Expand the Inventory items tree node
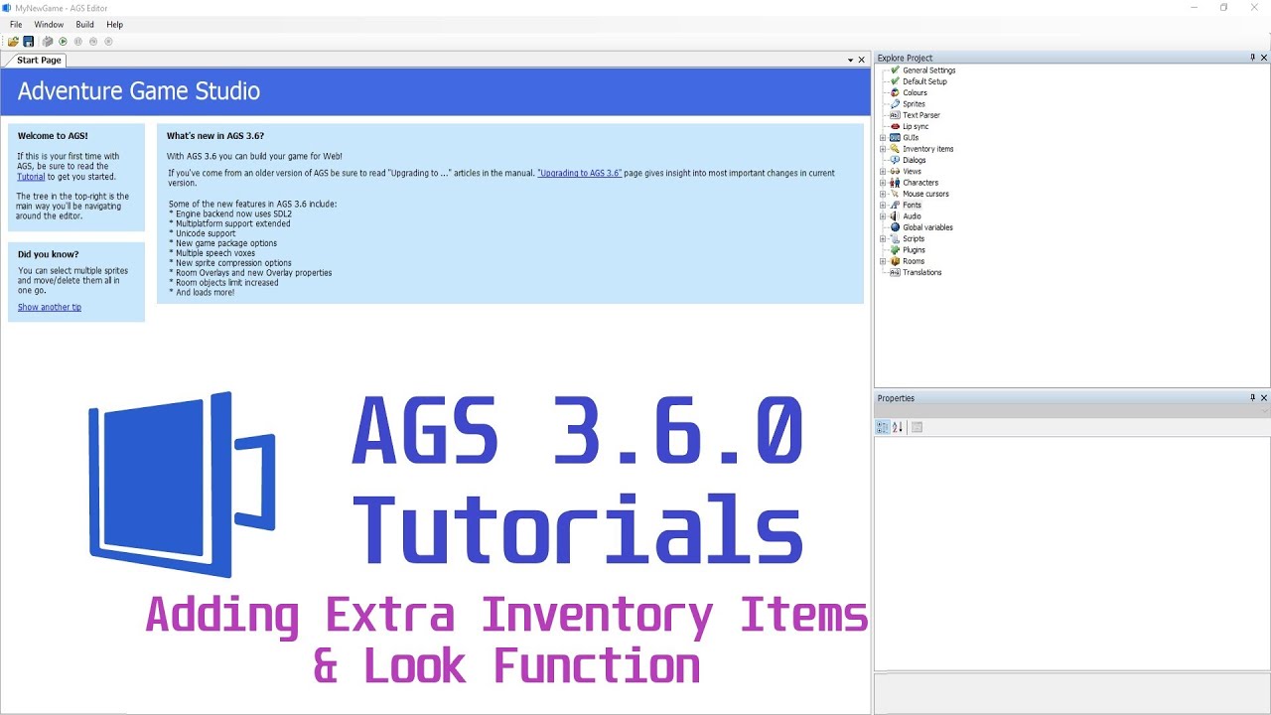Viewport: 1271px width, 715px height. pos(883,149)
